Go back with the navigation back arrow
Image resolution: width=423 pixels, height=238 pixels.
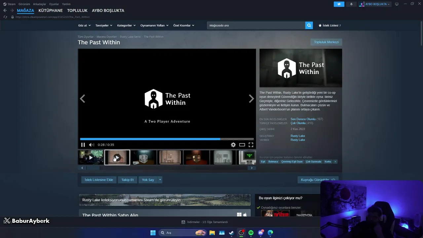pyautogui.click(x=5, y=11)
